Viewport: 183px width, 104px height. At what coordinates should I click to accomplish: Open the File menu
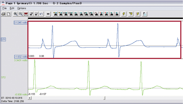click(4, 8)
